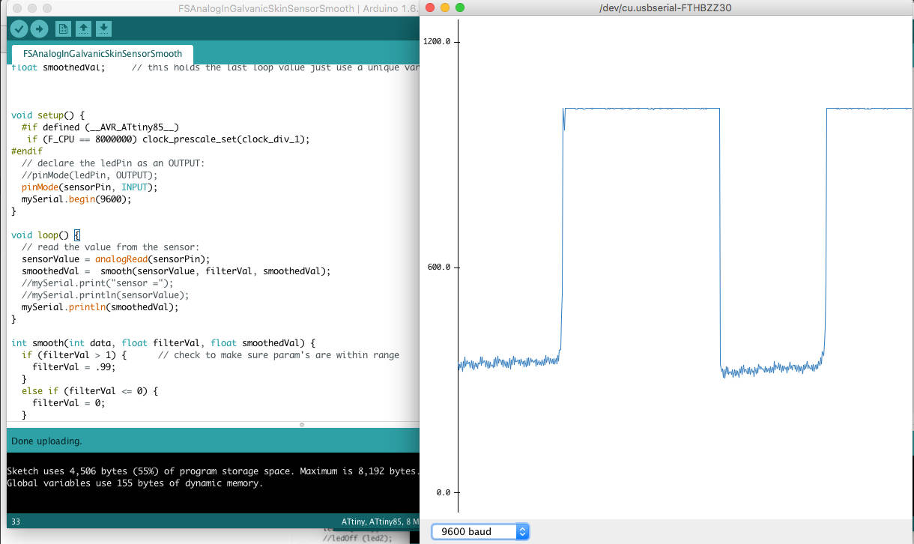Screen dimensions: 914x544
Task: Click the '//pinMode(ledPin, OUTPUT);' comment line
Action: tap(90, 175)
